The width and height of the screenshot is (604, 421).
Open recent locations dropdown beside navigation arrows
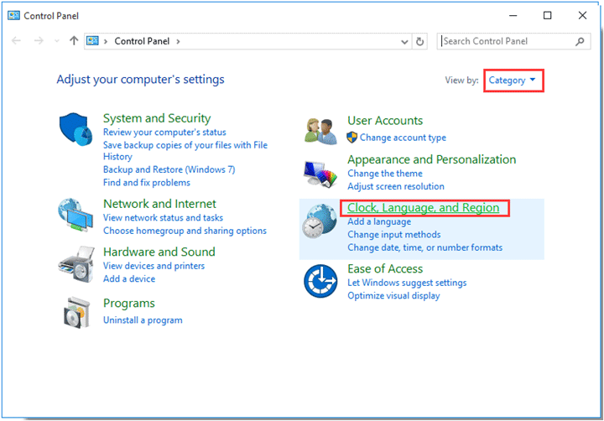coord(57,41)
